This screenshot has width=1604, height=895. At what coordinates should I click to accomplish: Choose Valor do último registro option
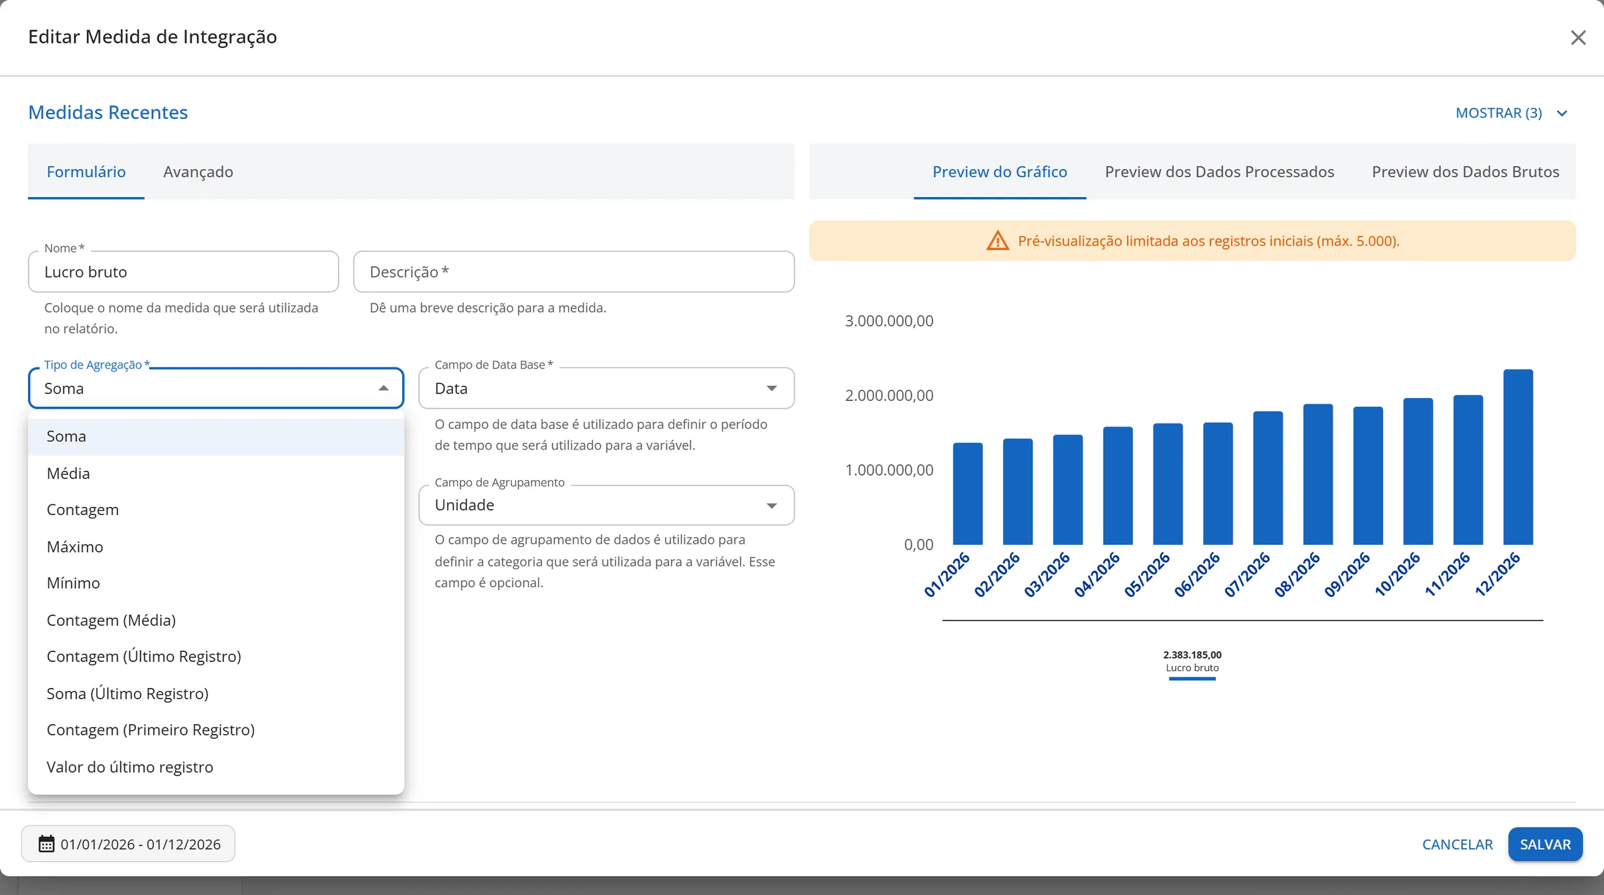pyautogui.click(x=216, y=767)
